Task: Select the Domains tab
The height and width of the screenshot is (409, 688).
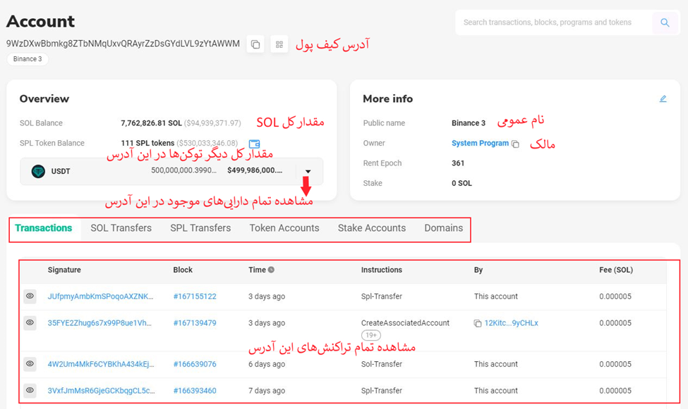Action: (444, 228)
